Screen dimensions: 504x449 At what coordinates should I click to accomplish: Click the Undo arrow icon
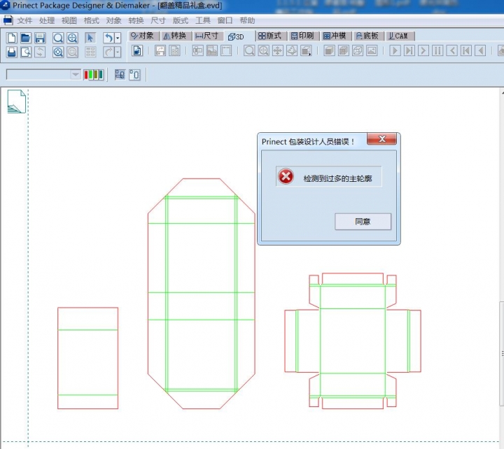coord(108,38)
